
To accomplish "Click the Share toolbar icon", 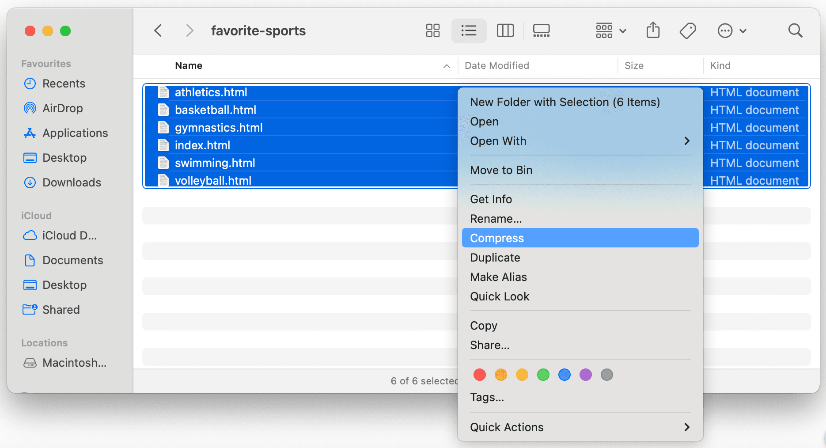I will [x=653, y=30].
